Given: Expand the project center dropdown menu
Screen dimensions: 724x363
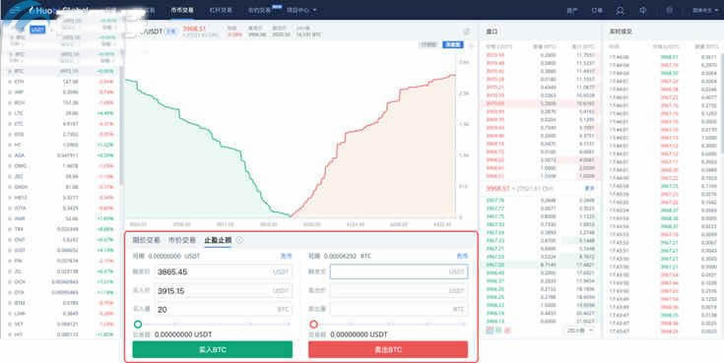Looking at the screenshot, I should point(301,10).
